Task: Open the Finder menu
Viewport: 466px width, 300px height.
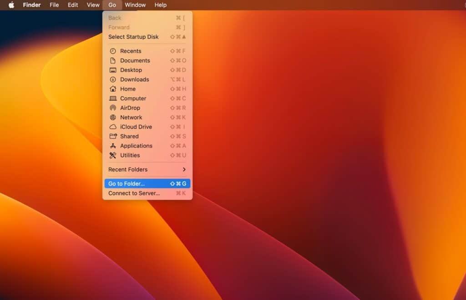Action: [32, 5]
